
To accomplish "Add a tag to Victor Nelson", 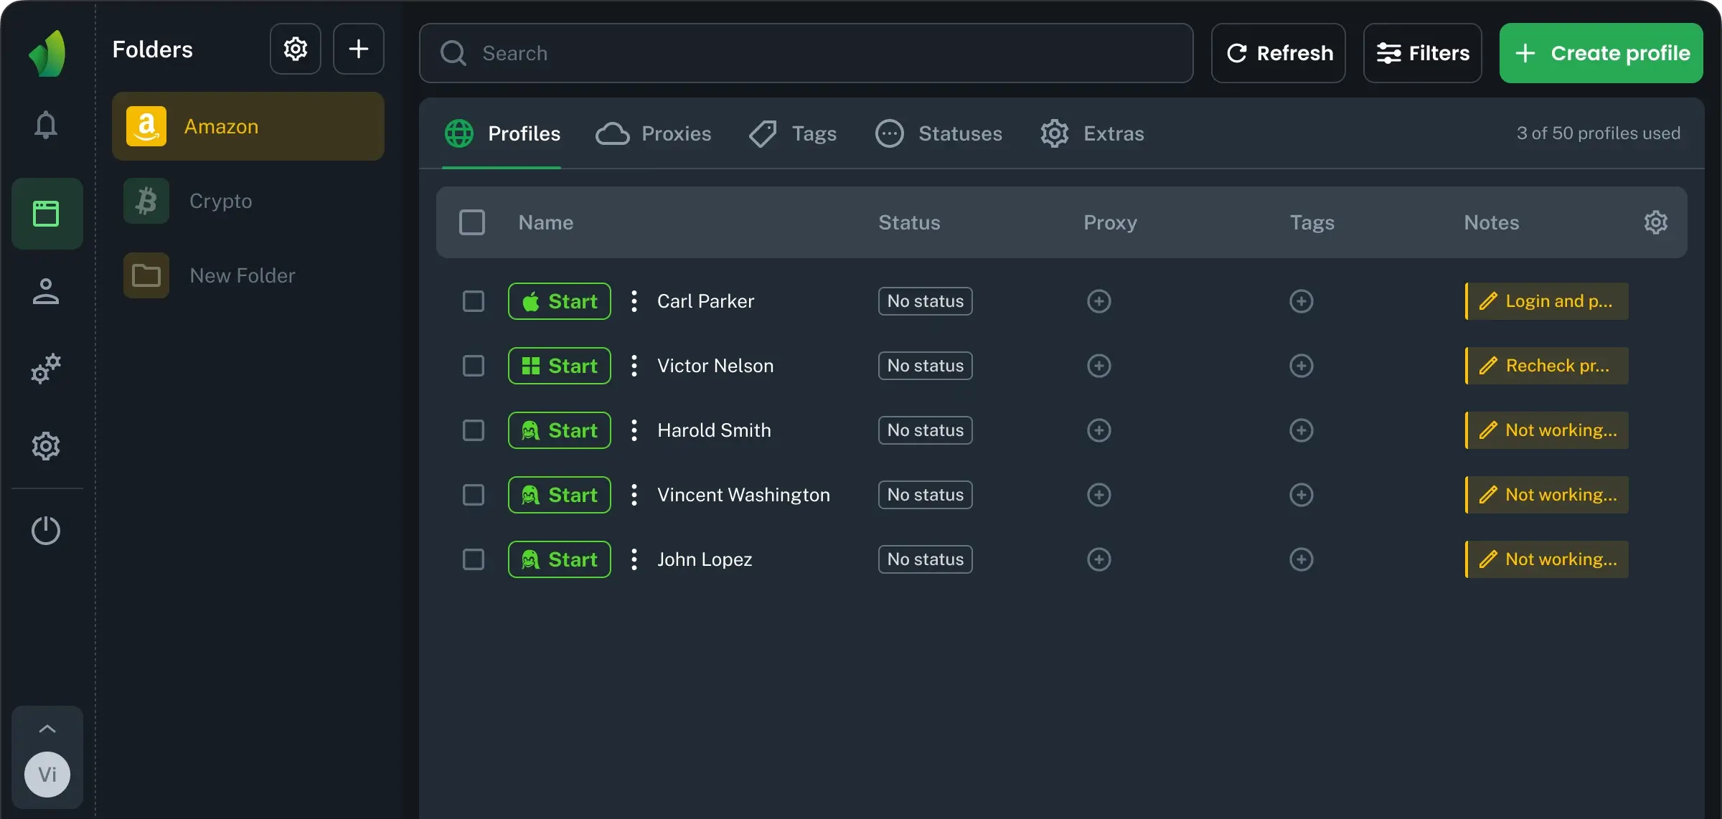I will coord(1302,366).
